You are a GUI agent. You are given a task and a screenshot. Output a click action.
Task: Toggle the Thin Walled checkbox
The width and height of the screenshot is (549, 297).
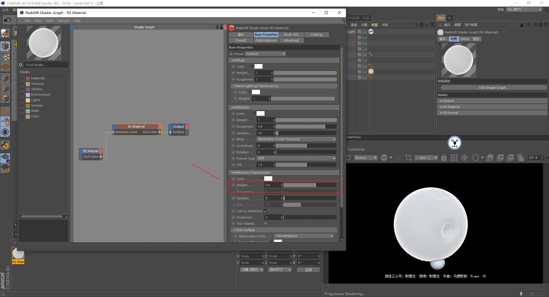266,224
